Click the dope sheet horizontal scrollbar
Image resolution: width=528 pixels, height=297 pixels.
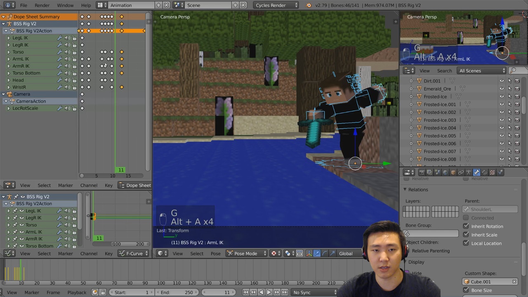(112, 176)
